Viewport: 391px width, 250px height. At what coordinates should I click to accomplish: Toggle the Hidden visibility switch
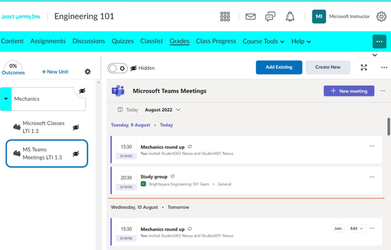(x=117, y=68)
